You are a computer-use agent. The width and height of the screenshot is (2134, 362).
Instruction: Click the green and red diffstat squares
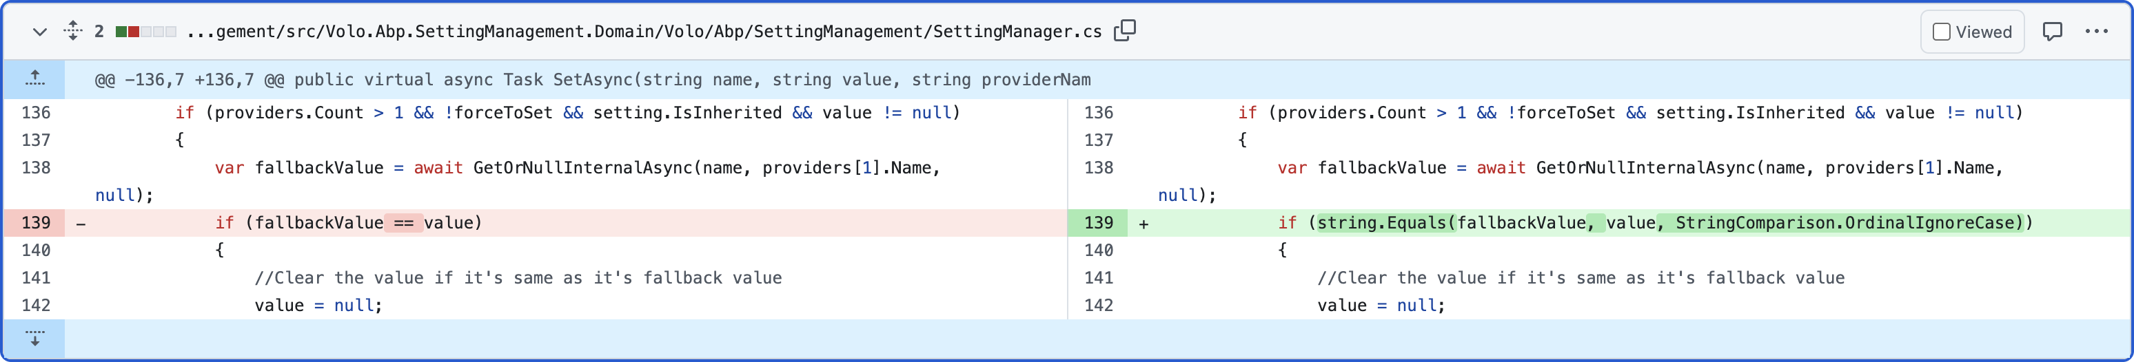click(x=146, y=32)
